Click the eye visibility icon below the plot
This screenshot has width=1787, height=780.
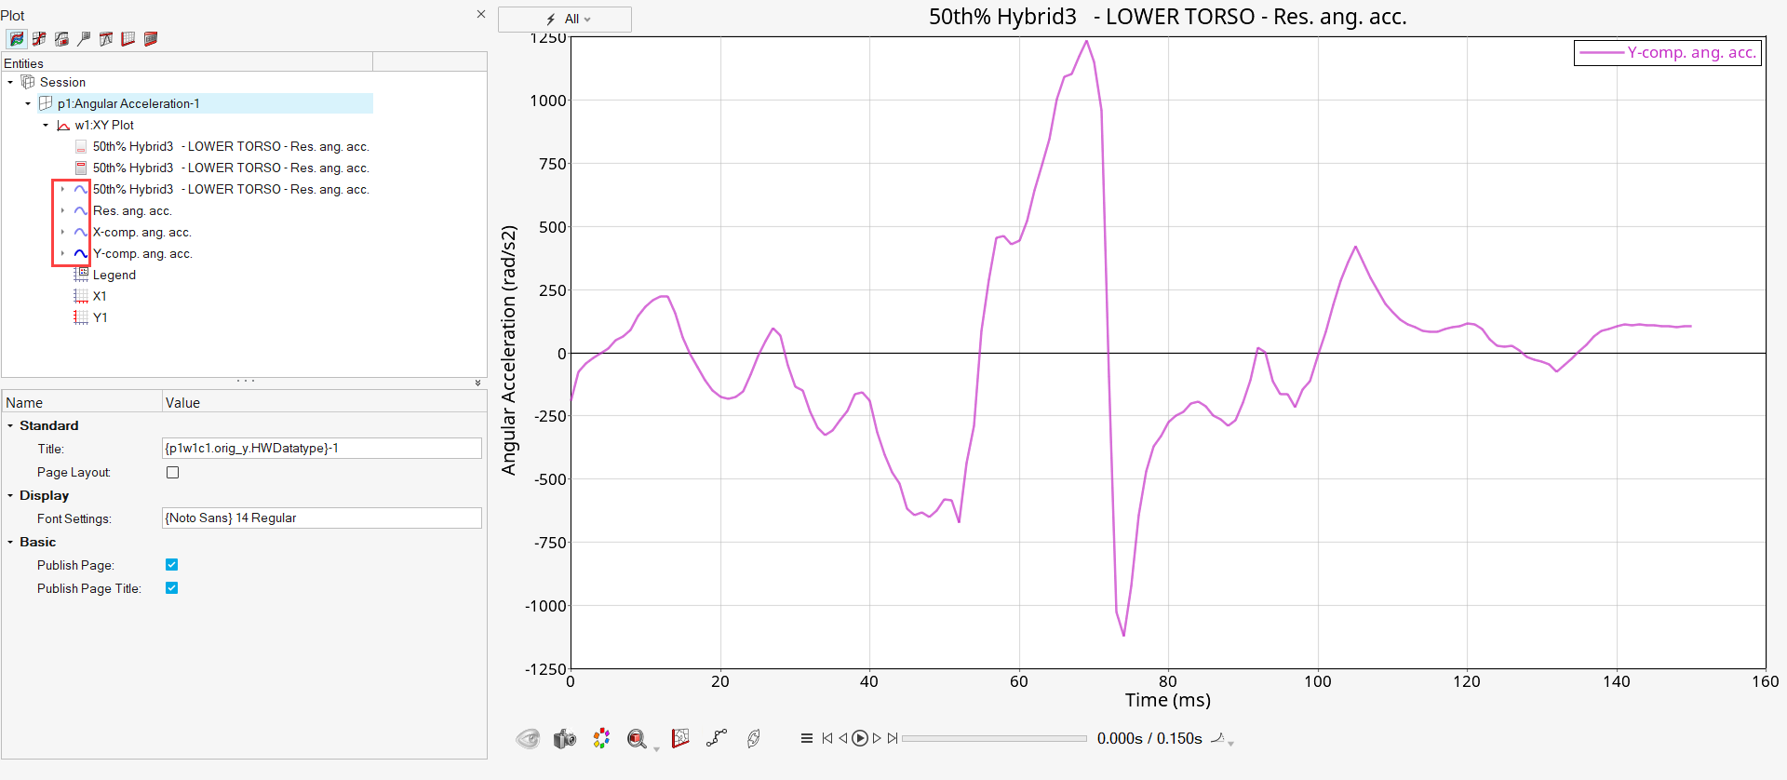pos(528,739)
